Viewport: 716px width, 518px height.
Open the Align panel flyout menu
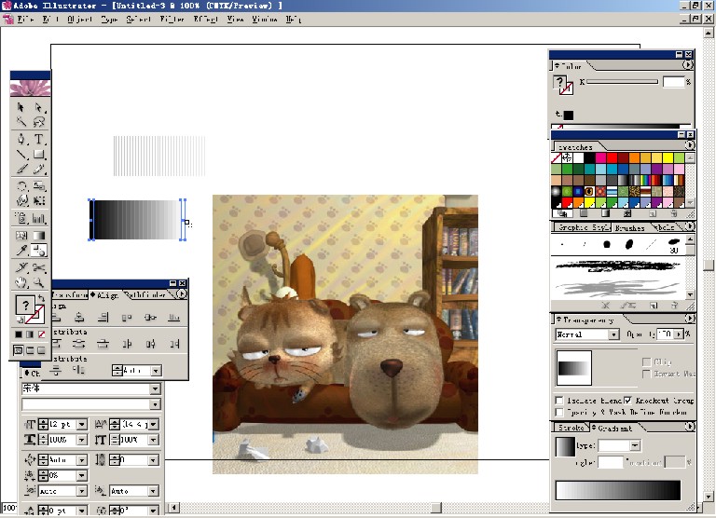[182, 294]
